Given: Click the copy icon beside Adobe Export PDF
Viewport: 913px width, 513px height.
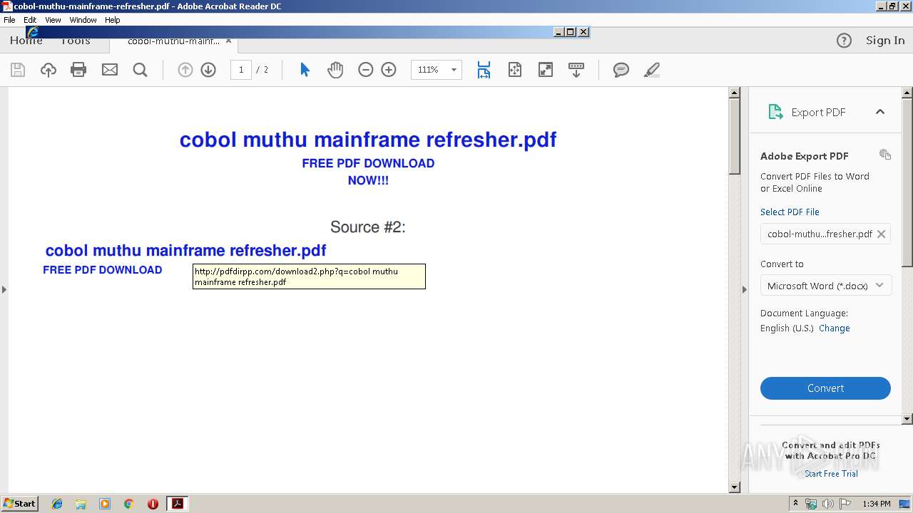Looking at the screenshot, I should [885, 155].
